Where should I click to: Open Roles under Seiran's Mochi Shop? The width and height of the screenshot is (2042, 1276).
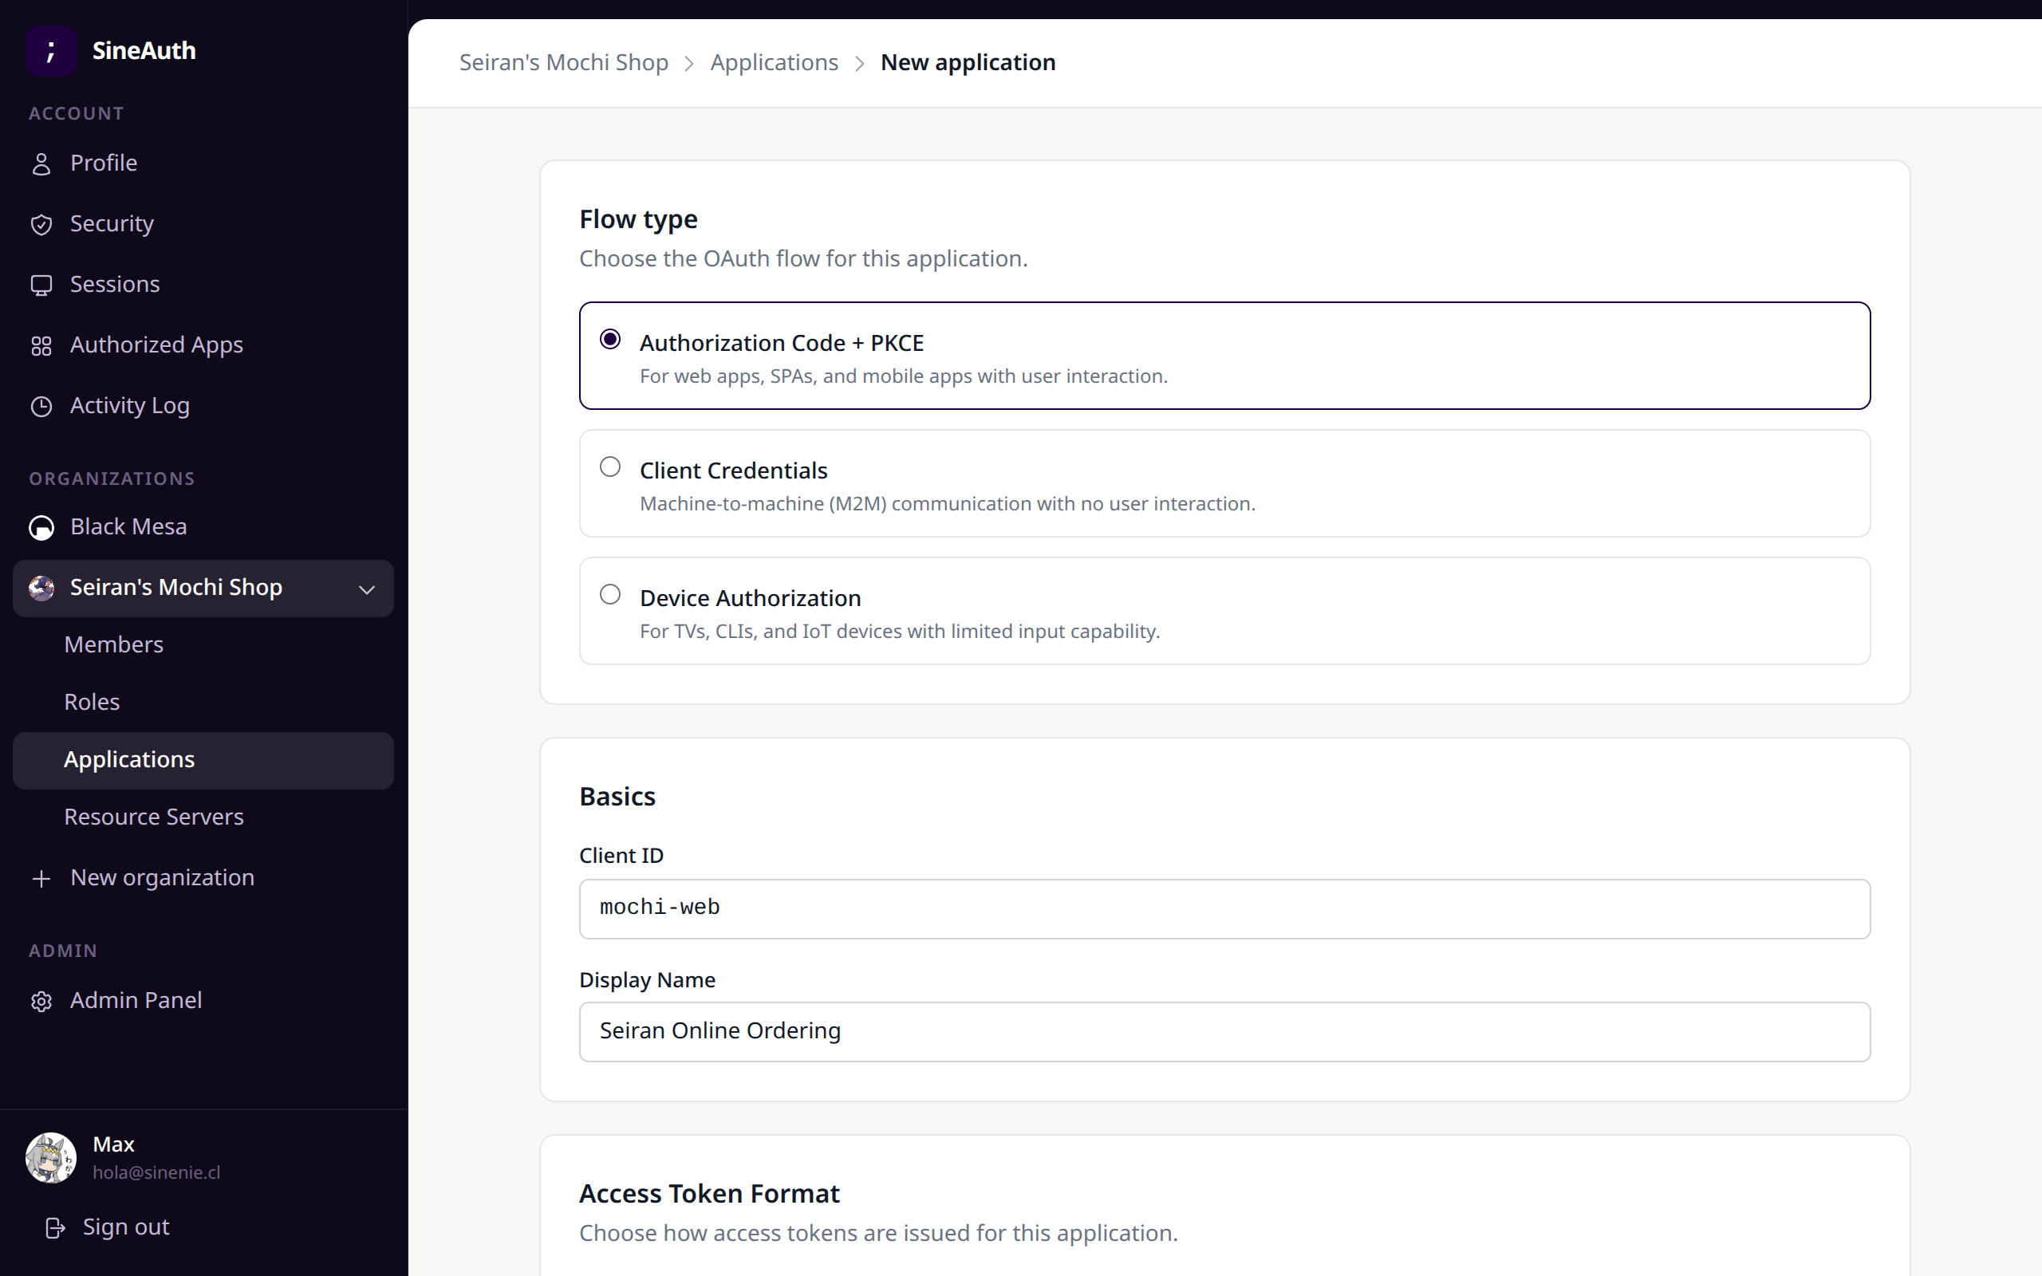[203, 702]
